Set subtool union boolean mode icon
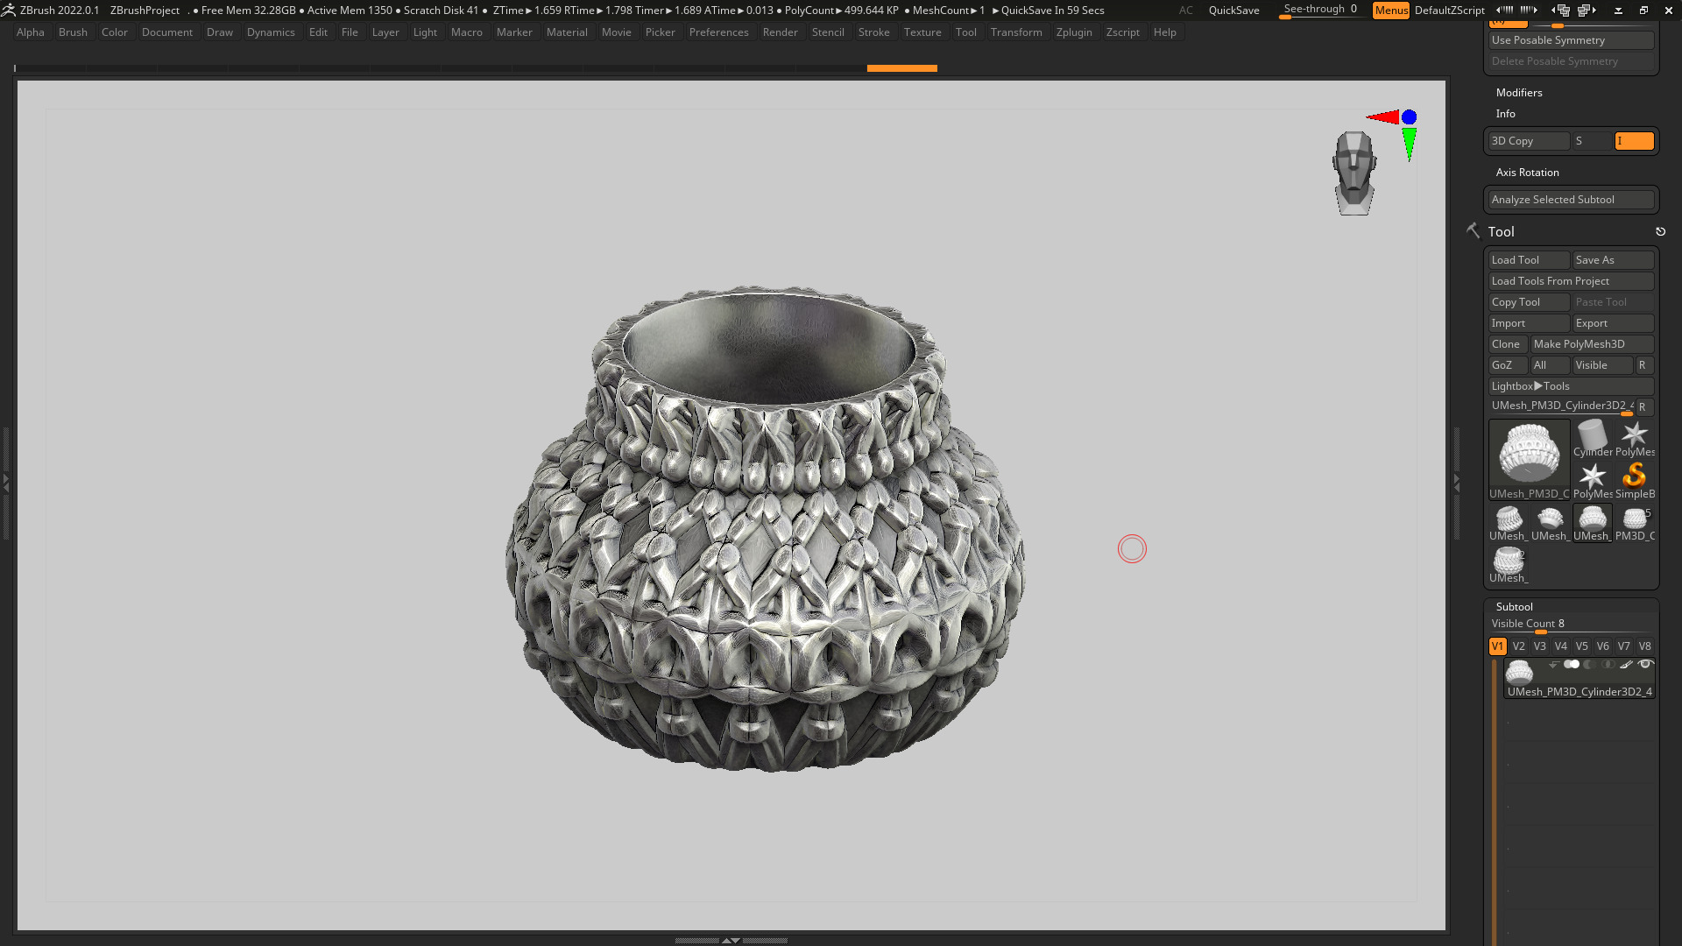 pyautogui.click(x=1572, y=664)
